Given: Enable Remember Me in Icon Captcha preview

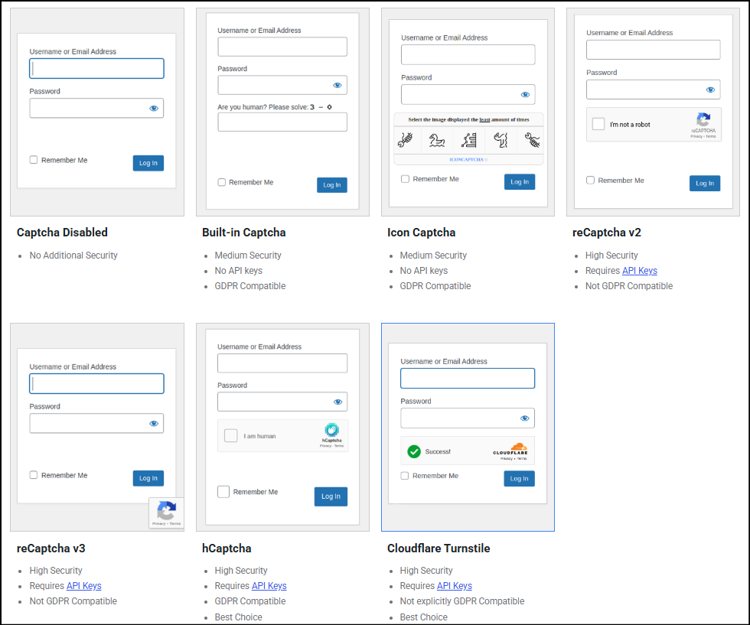Looking at the screenshot, I should (x=405, y=179).
